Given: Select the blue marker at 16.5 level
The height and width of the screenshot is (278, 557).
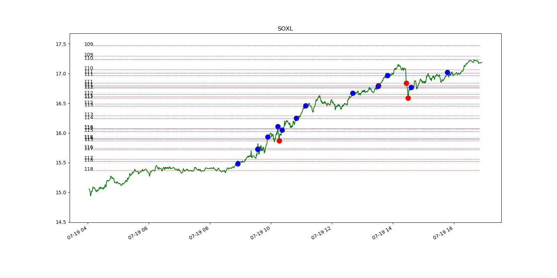Looking at the screenshot, I should point(306,106).
